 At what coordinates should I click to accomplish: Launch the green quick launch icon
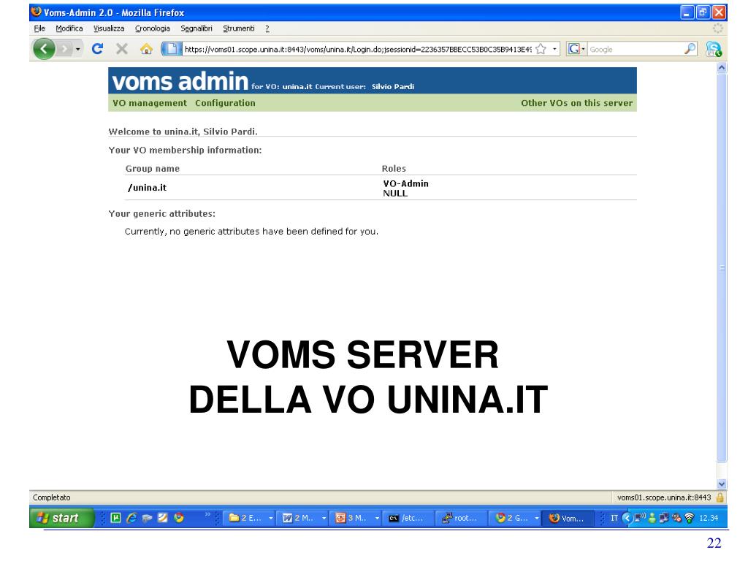click(115, 518)
